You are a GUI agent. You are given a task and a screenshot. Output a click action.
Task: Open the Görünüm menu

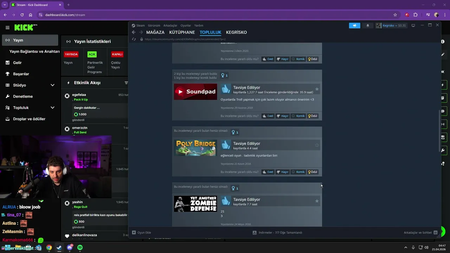click(154, 25)
